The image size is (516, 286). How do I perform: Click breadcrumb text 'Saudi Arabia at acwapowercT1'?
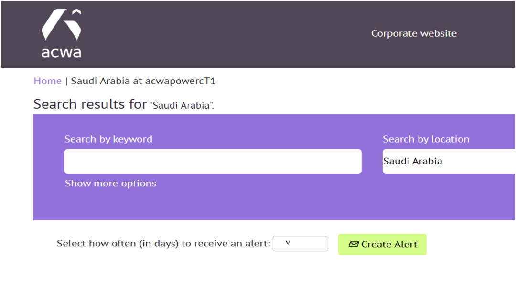coord(143,81)
